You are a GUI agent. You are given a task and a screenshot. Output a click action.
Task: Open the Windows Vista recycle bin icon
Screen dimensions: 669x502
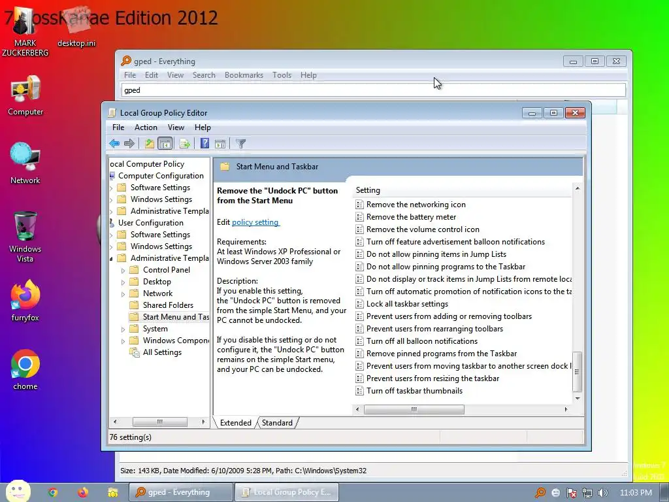click(25, 237)
